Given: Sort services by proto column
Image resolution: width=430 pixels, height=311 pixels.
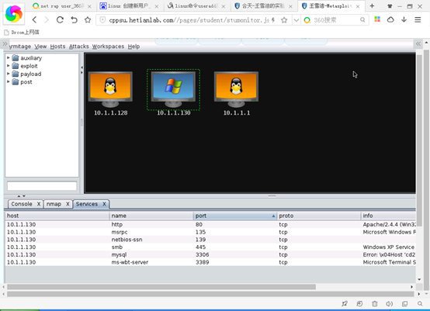Looking at the screenshot, I should [319, 216].
